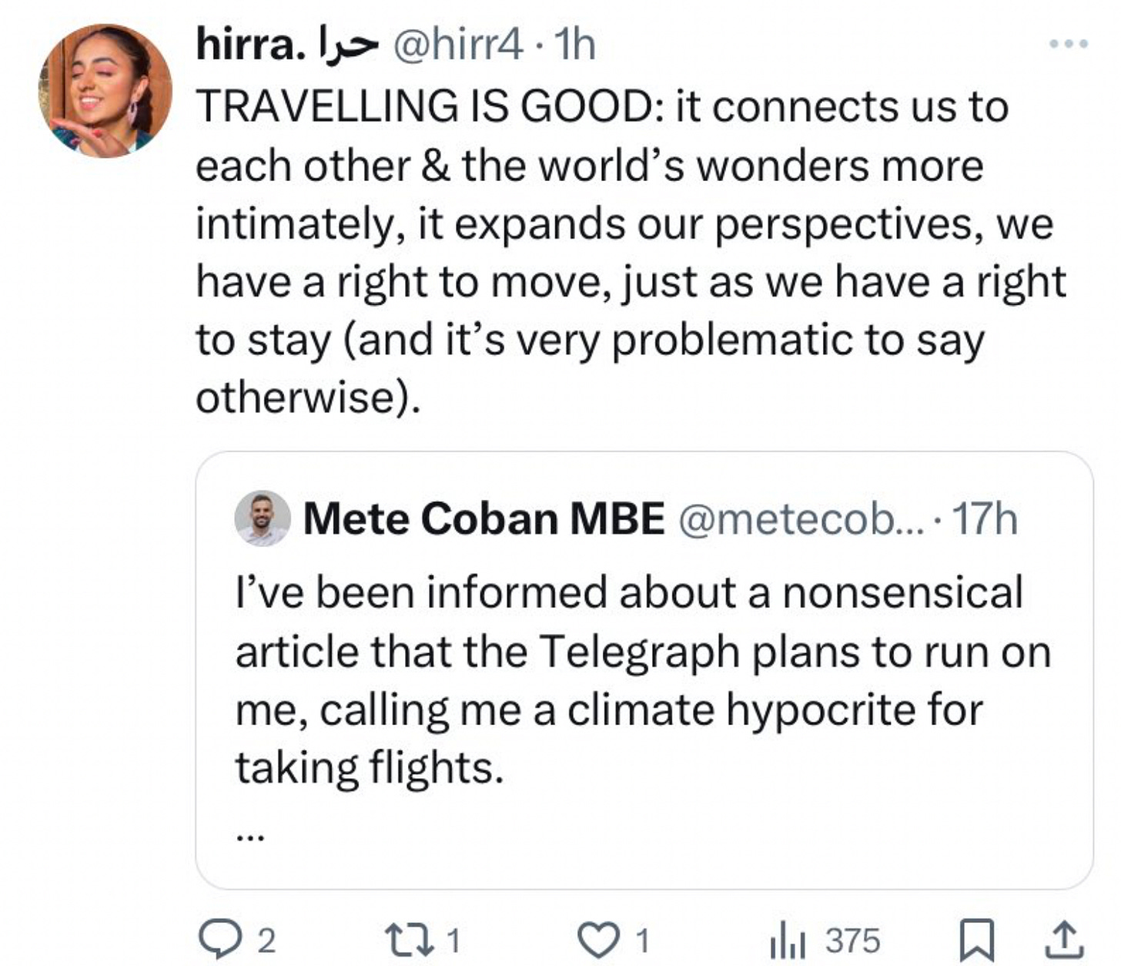Click the share upload icon
Image resolution: width=1121 pixels, height=966 pixels.
point(1066,941)
